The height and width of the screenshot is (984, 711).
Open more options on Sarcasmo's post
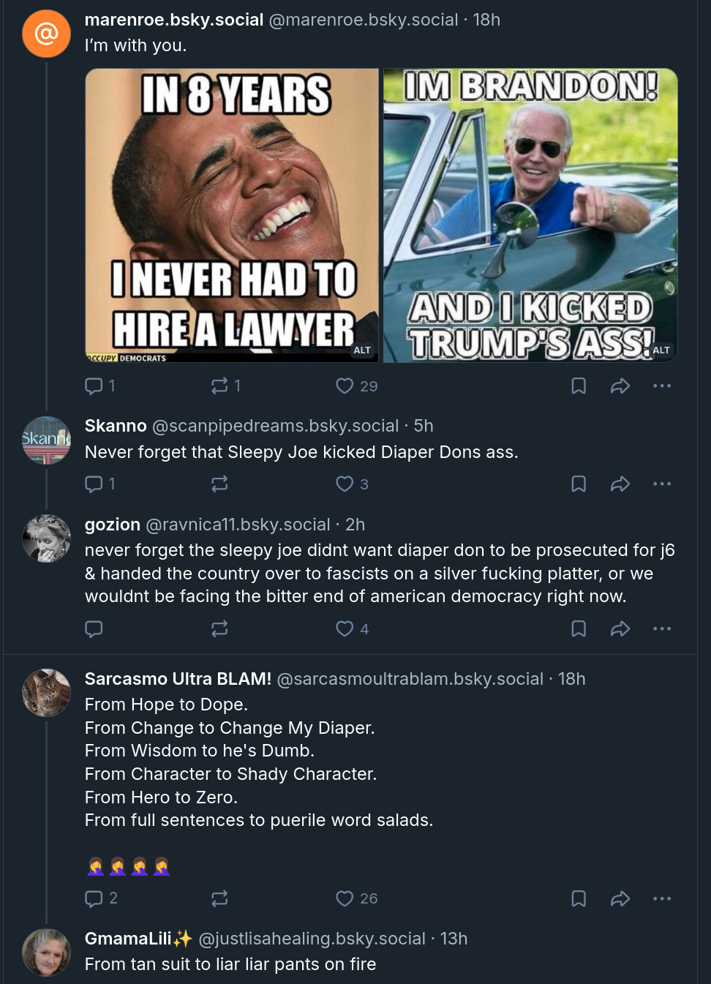(x=662, y=898)
